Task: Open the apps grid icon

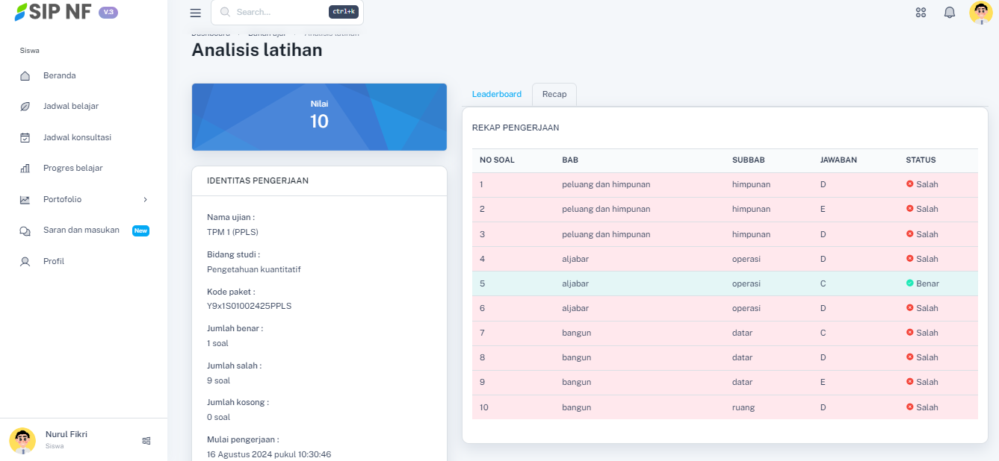Action: (921, 13)
